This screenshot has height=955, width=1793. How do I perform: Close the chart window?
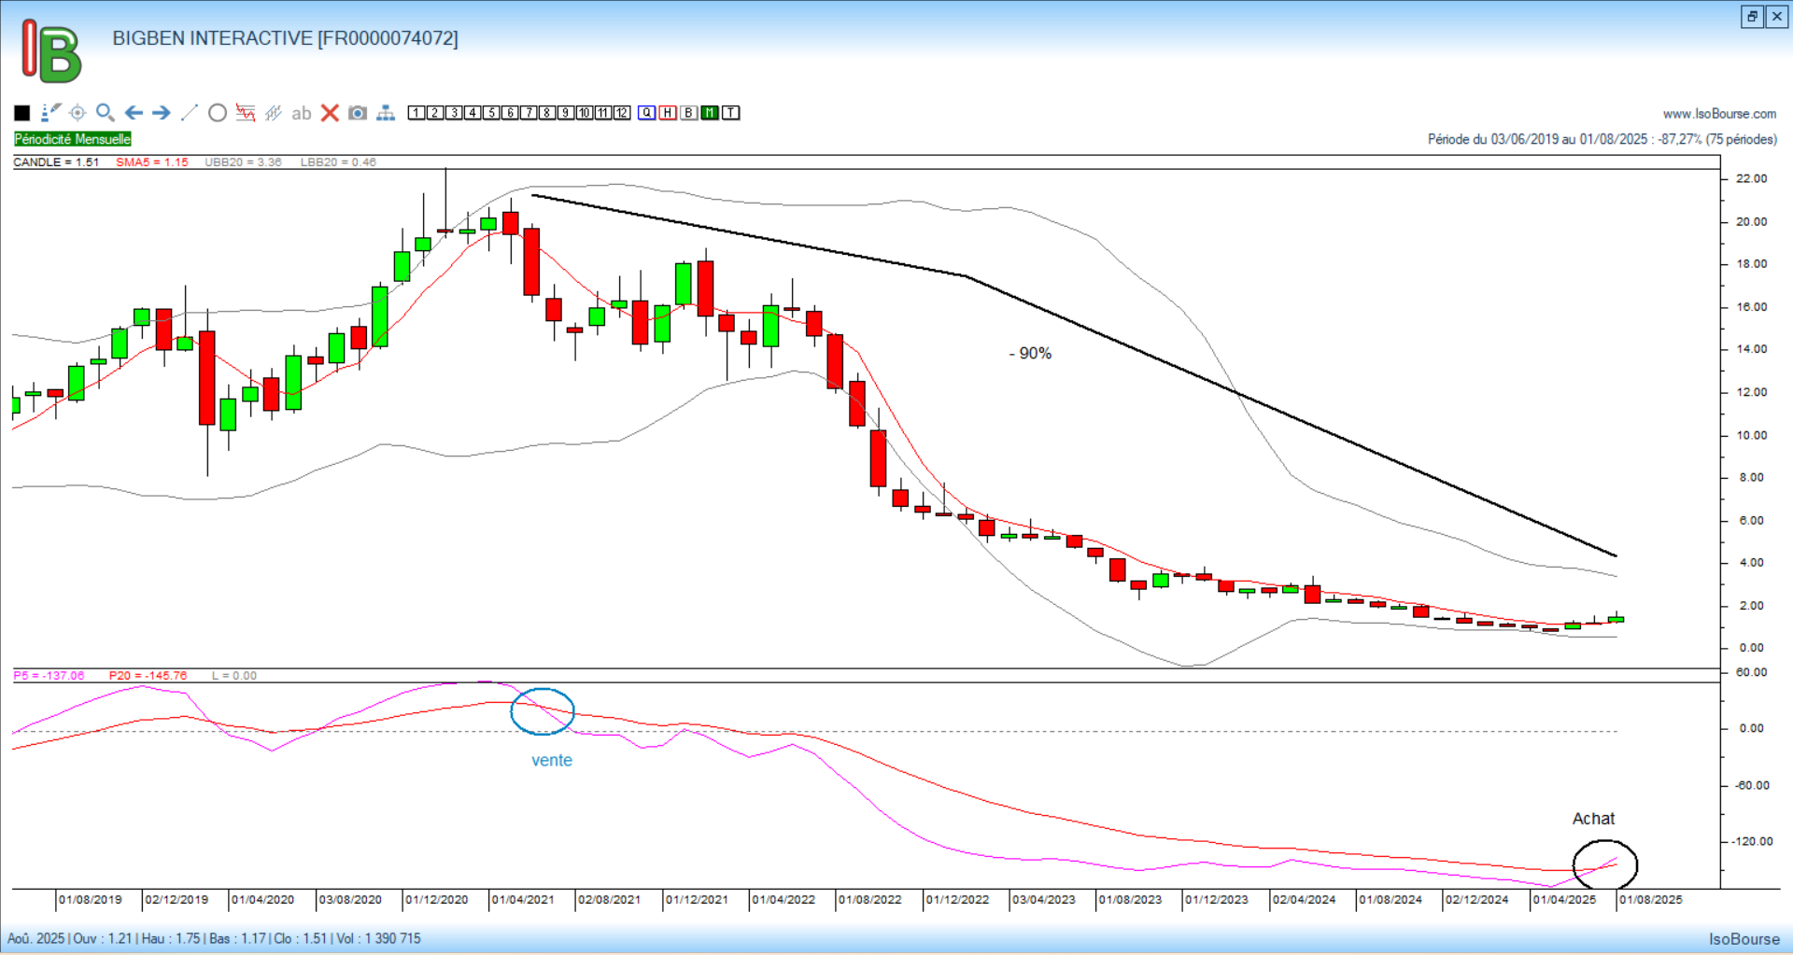(x=1776, y=17)
